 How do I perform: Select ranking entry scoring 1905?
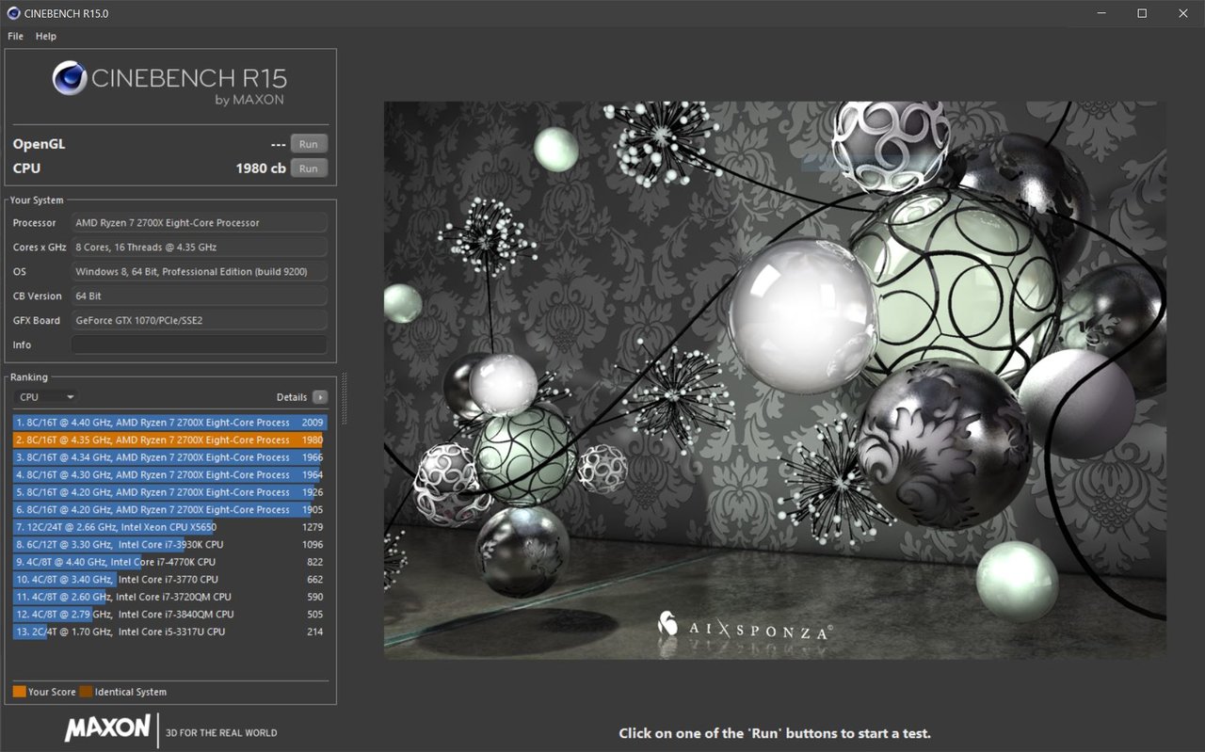pyautogui.click(x=170, y=509)
